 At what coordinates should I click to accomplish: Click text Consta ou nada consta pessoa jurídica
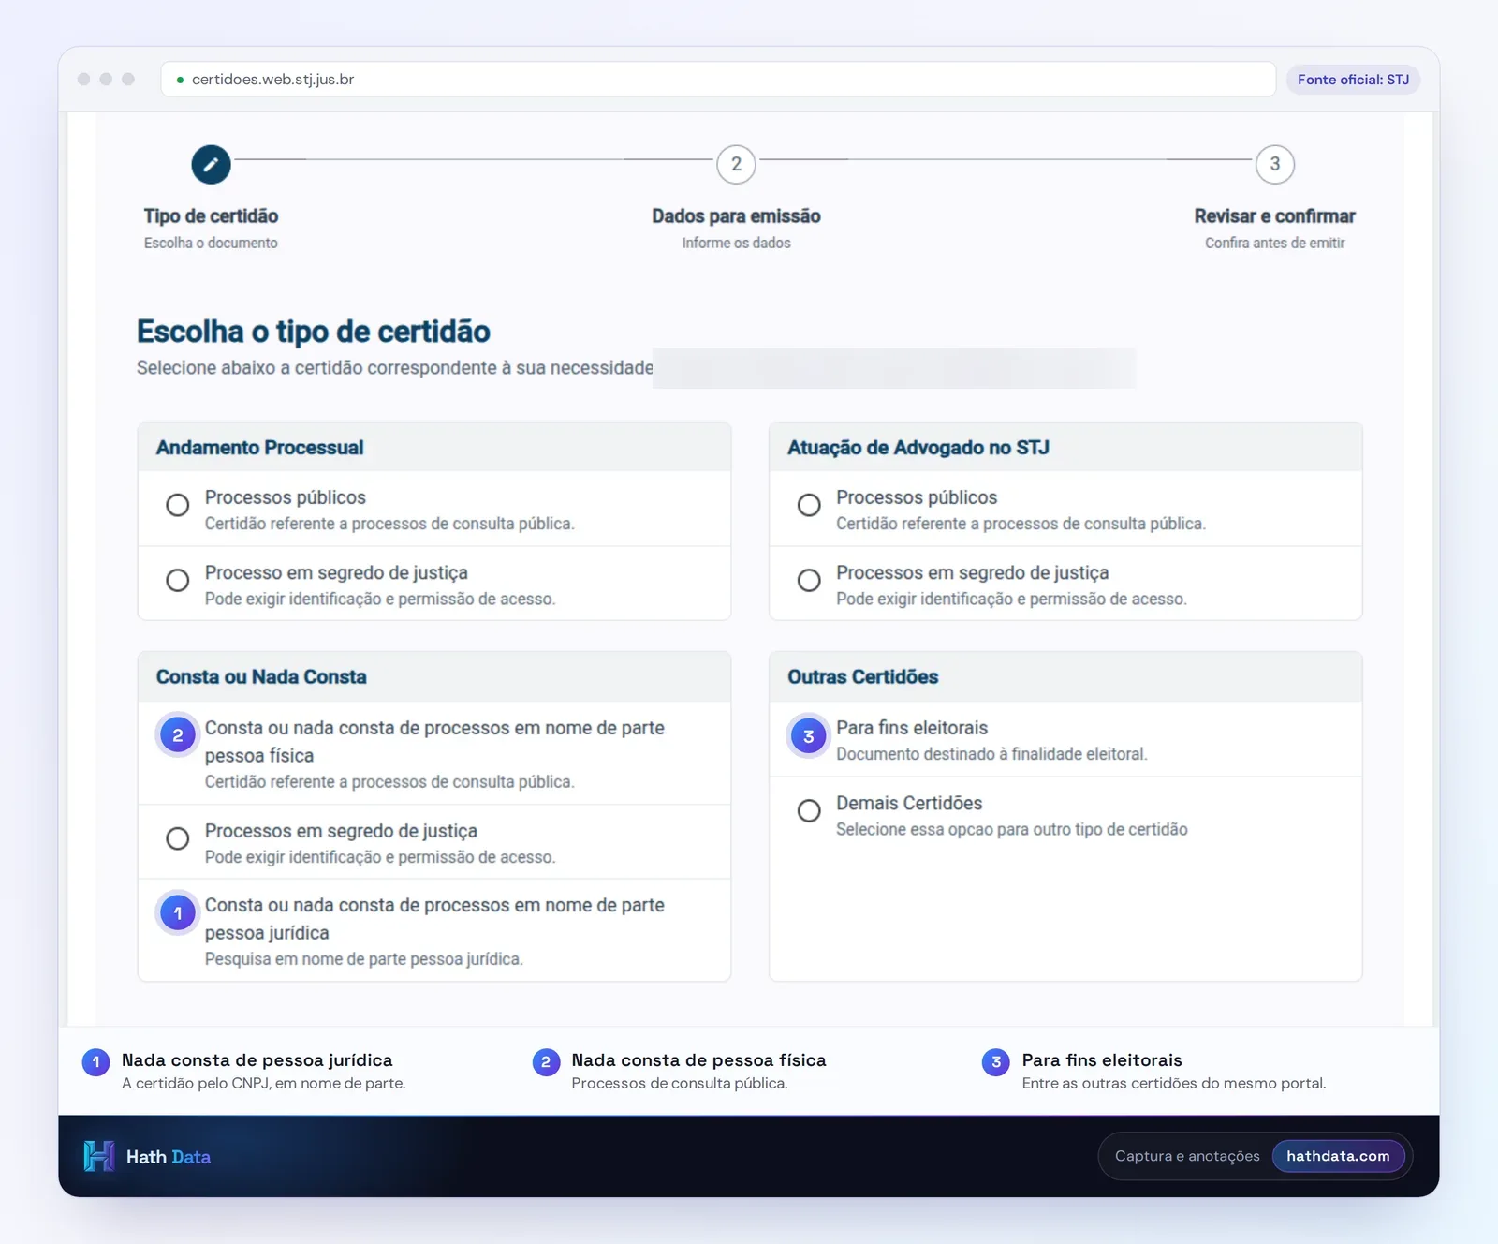434,919
